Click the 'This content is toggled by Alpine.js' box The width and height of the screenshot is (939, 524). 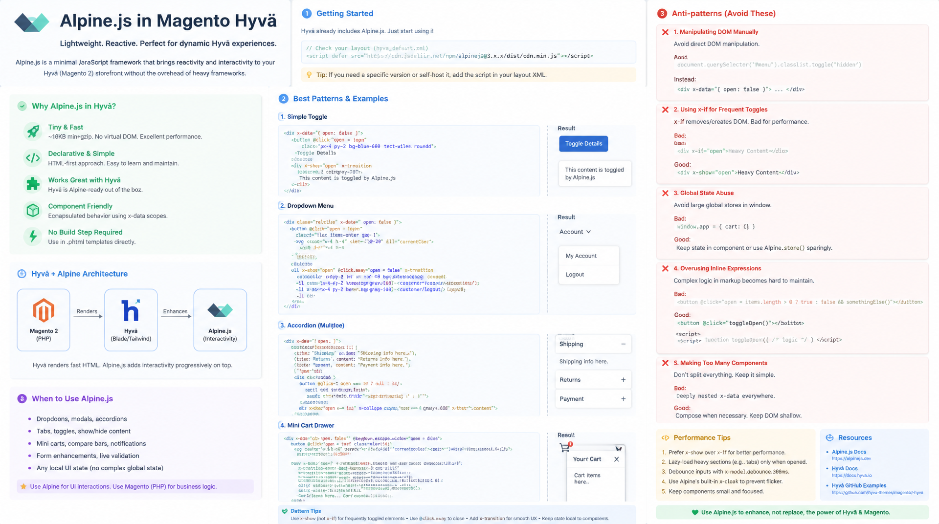[595, 174]
